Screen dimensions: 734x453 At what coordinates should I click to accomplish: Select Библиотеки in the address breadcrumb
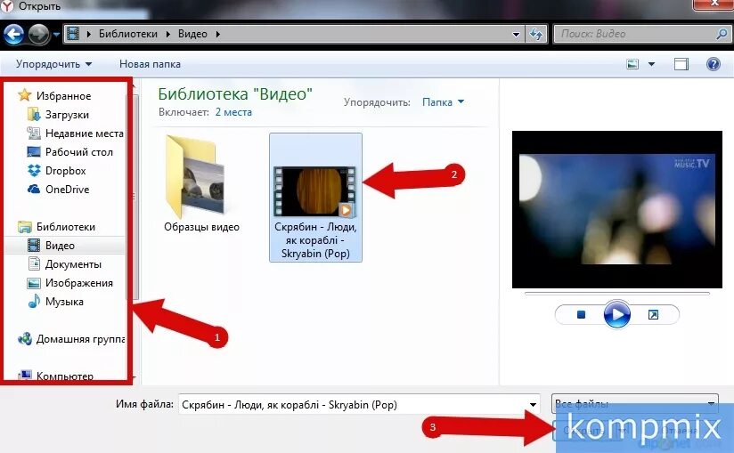127,34
